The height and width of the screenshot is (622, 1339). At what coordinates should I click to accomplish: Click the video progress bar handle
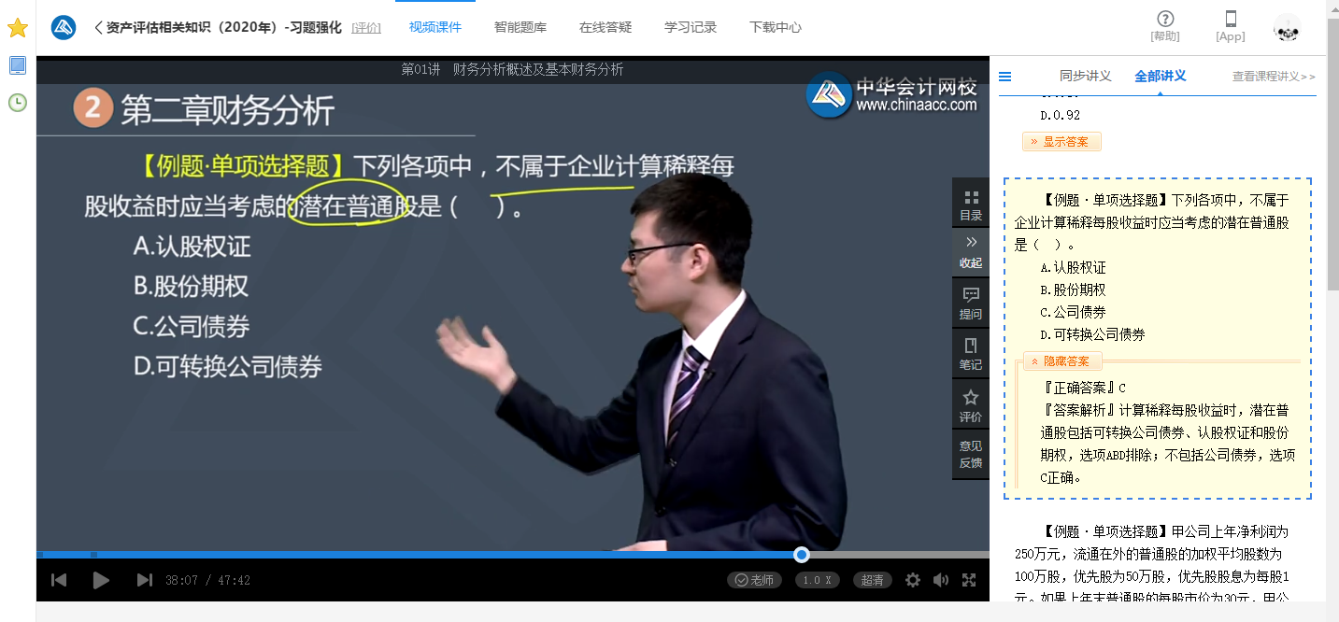click(802, 555)
